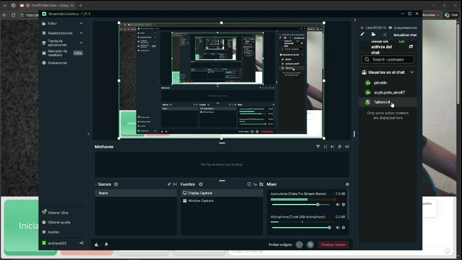
Task: Pause the Minifuente alert queue
Action: coord(325,147)
